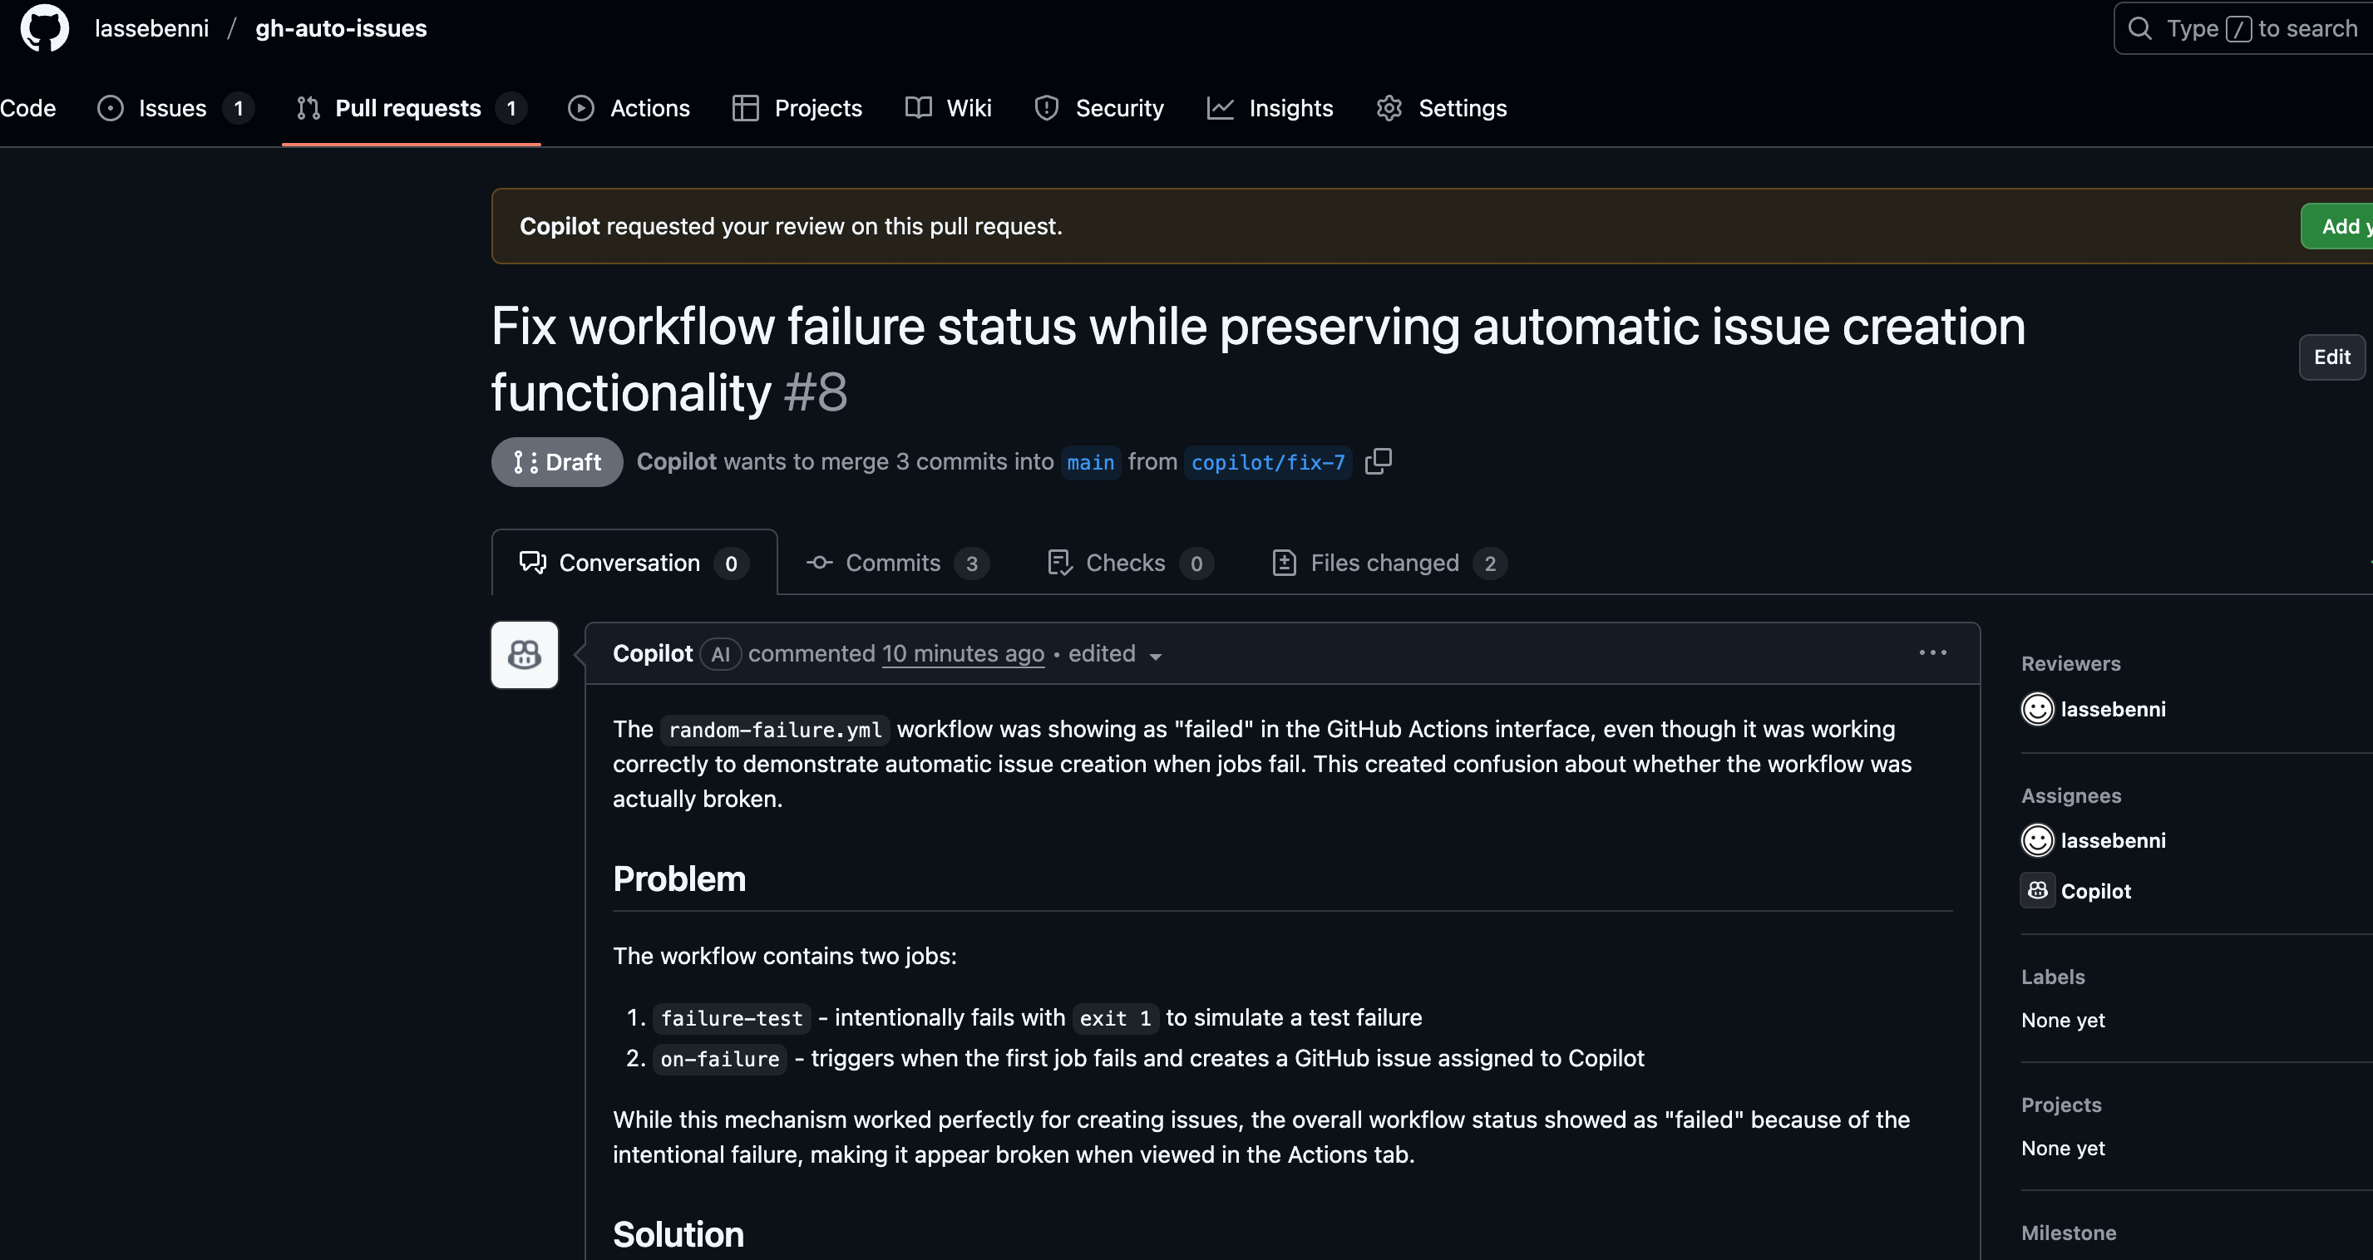
Task: Click the search magnifier icon
Action: [2140, 28]
